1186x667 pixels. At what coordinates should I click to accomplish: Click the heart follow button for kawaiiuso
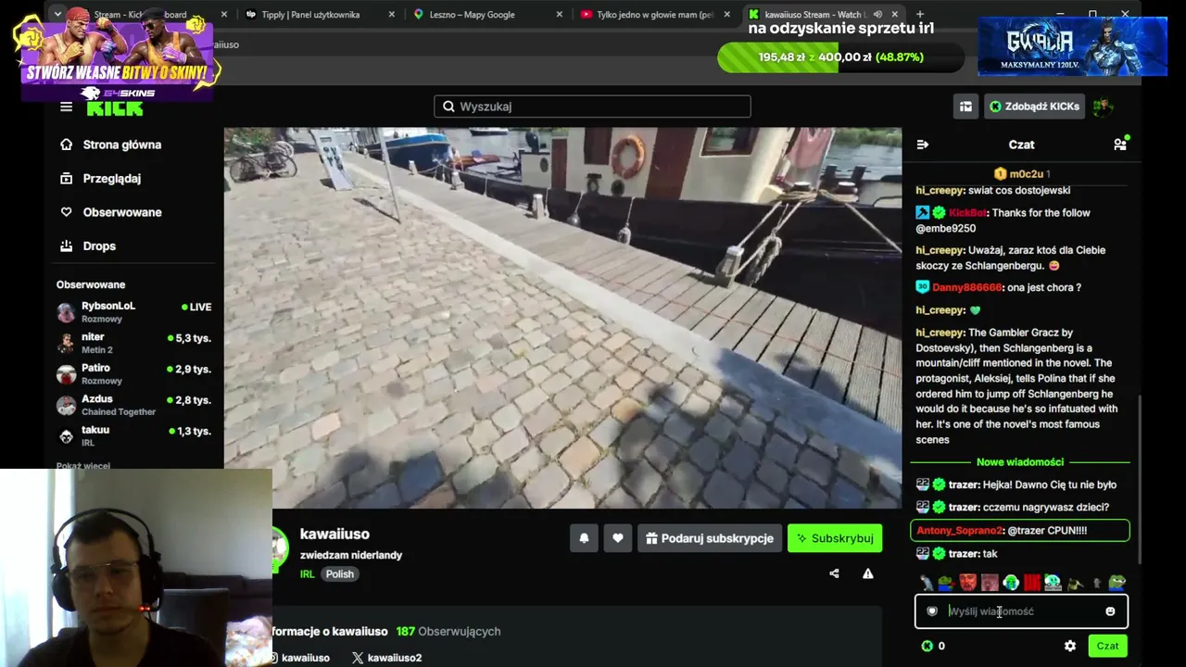(618, 538)
